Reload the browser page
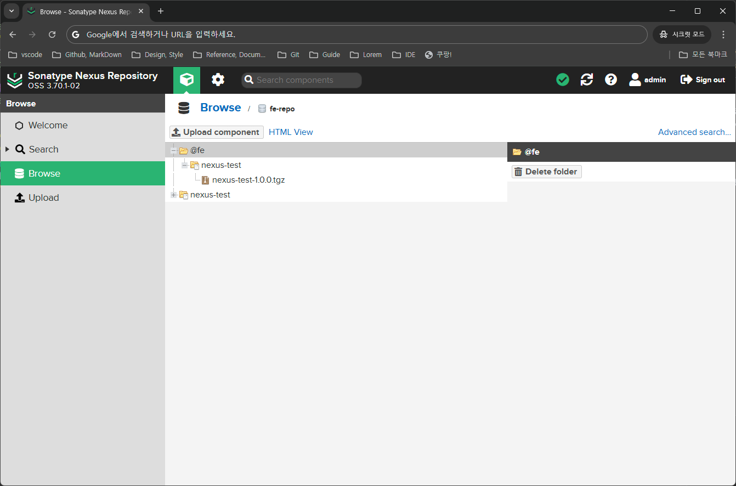 52,35
